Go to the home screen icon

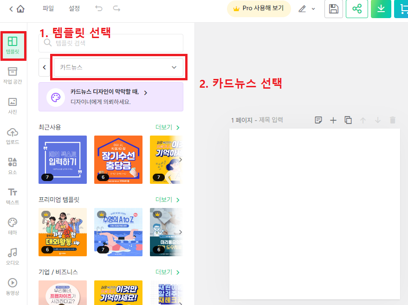(20, 9)
